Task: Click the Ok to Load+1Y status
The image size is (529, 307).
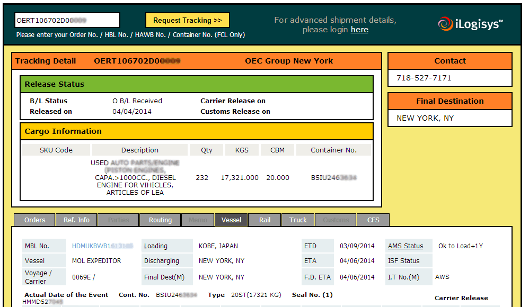Action: click(x=461, y=246)
